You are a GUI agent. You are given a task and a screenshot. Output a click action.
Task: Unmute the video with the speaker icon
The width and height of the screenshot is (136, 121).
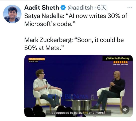[x=125, y=109]
